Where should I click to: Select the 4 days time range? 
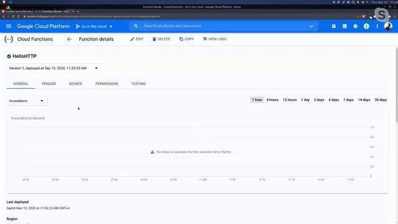[333, 100]
